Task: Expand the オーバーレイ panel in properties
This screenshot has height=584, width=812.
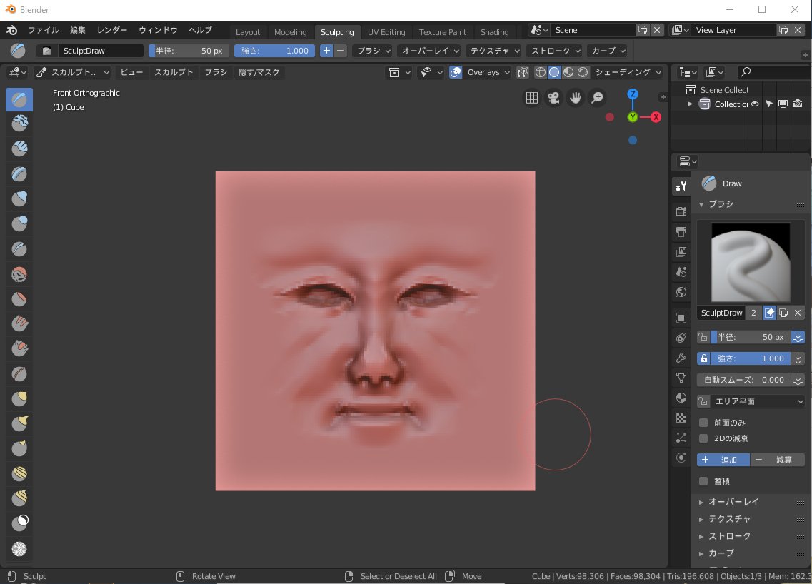Action: [x=733, y=502]
